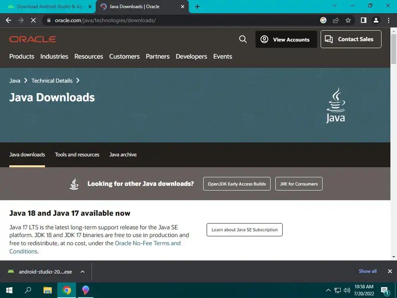
Task: Click the Java coffee cup logo
Action: point(336,105)
